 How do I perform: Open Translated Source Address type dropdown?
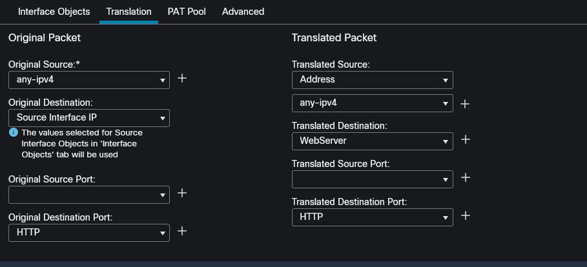372,80
